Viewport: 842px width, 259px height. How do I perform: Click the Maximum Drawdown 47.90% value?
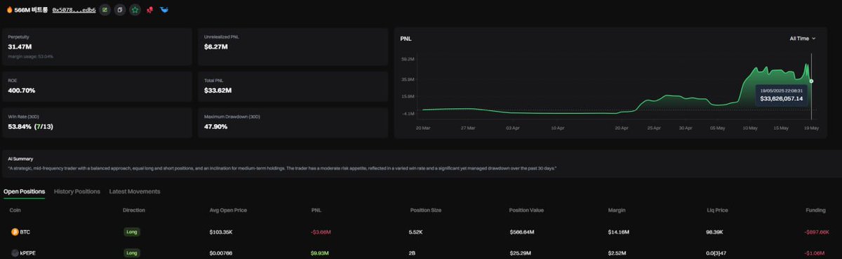coord(215,126)
